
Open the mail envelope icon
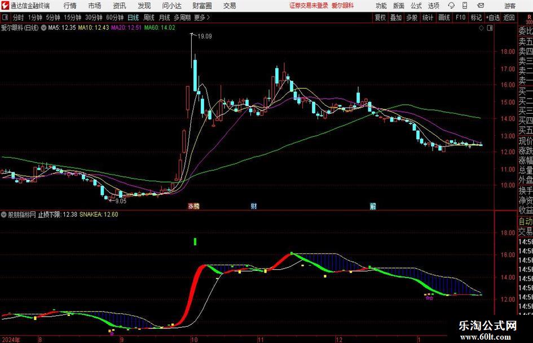click(x=481, y=6)
